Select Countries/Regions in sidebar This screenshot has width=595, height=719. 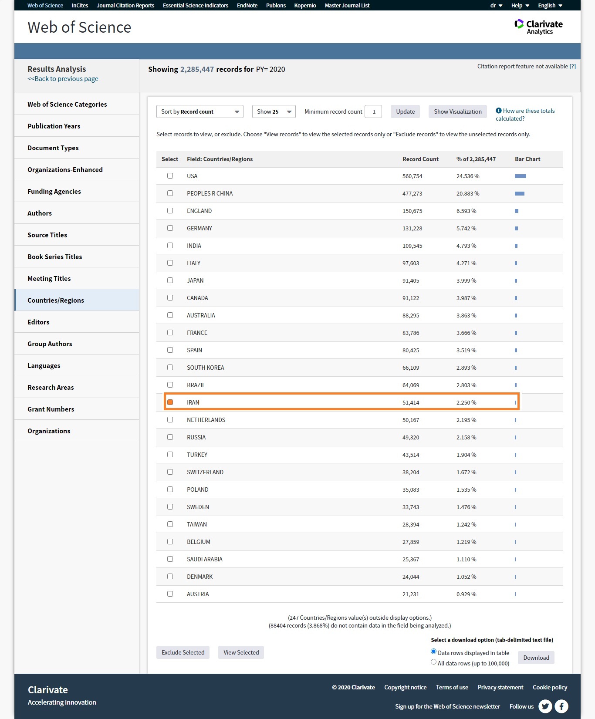click(x=77, y=300)
